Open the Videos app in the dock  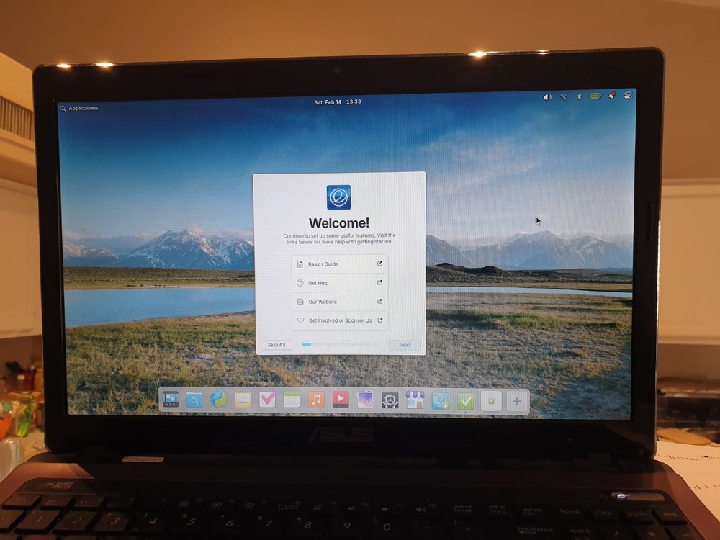point(338,400)
